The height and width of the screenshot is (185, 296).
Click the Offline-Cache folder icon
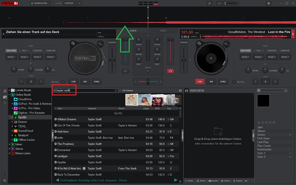click(16, 140)
